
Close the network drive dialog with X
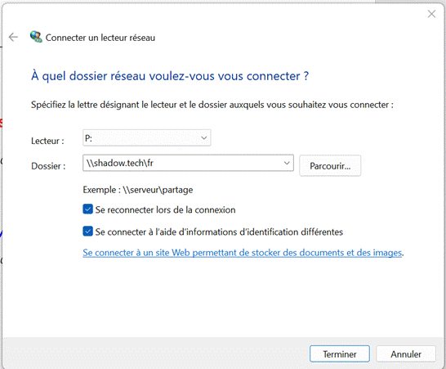[431, 14]
